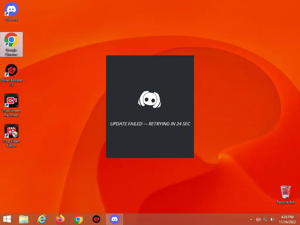Select the Google Chrome desktop shortcut
Screen dimensions: 300x225
[11, 45]
